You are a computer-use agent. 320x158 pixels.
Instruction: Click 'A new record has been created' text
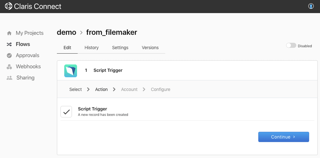pyautogui.click(x=103, y=115)
